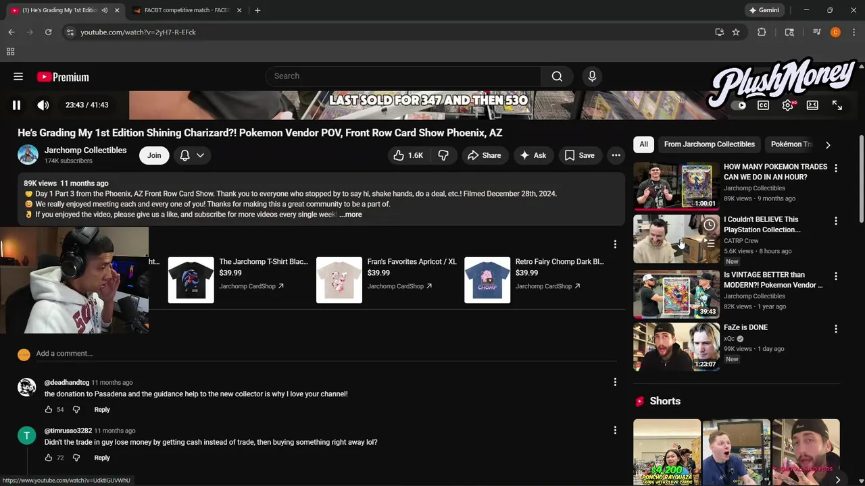Open the @deadhandtcg profile avatar
This screenshot has height=486, width=865.
tap(27, 387)
